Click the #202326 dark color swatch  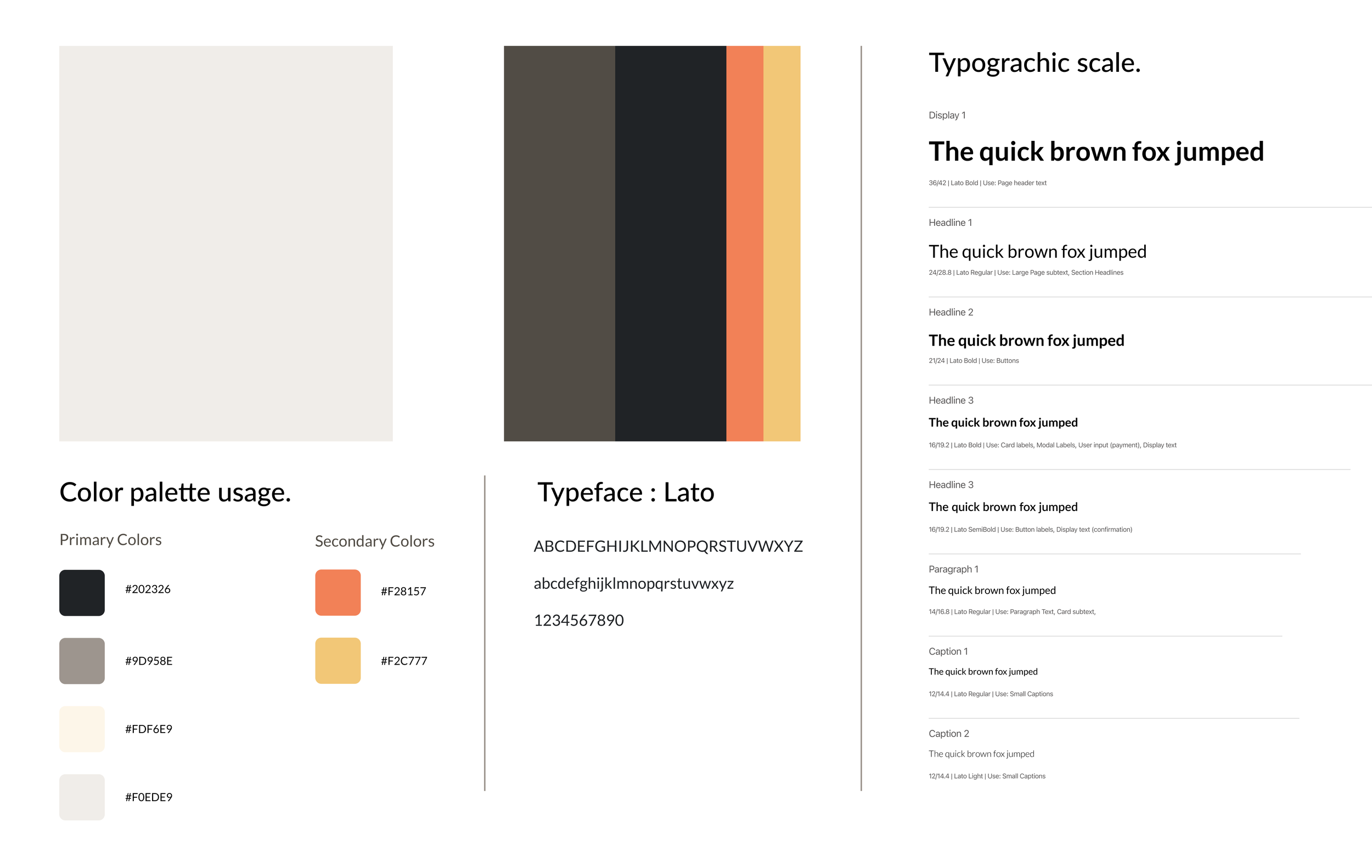coord(82,592)
